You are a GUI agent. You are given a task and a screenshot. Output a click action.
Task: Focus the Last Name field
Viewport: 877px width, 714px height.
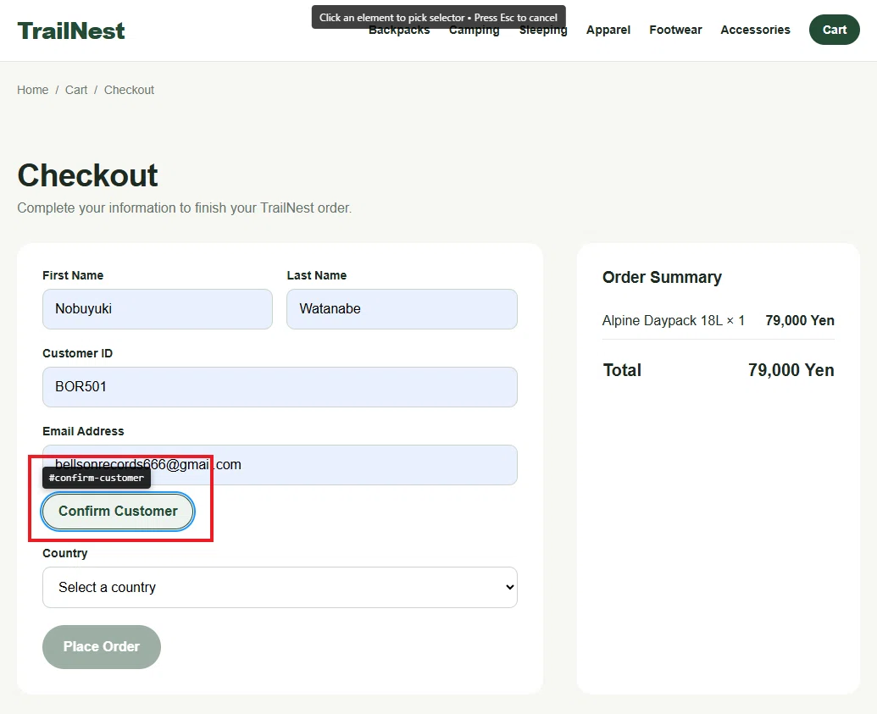(x=402, y=308)
